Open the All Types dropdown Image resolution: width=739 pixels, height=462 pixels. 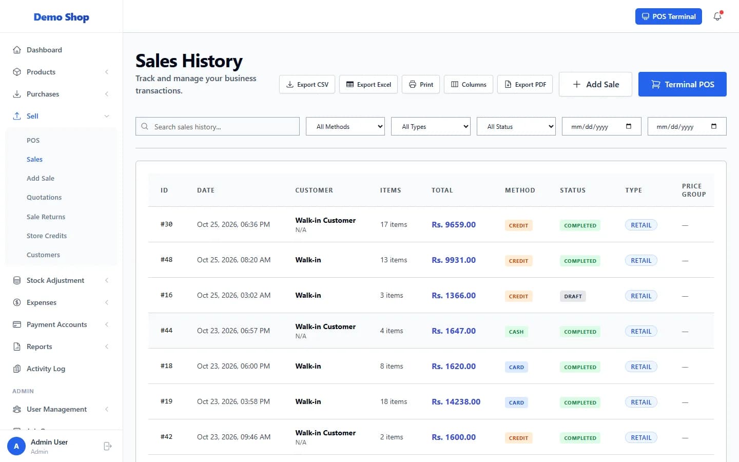[431, 126]
